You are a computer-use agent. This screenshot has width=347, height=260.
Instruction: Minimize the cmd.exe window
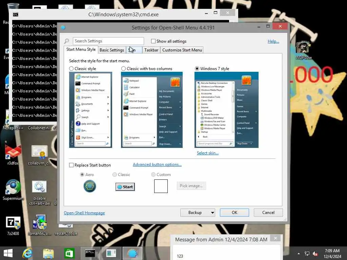[x=206, y=13]
